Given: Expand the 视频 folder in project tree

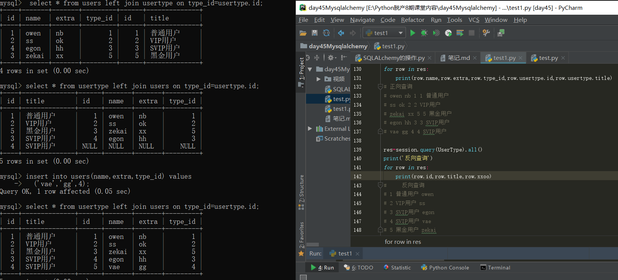Looking at the screenshot, I should (x=318, y=79).
